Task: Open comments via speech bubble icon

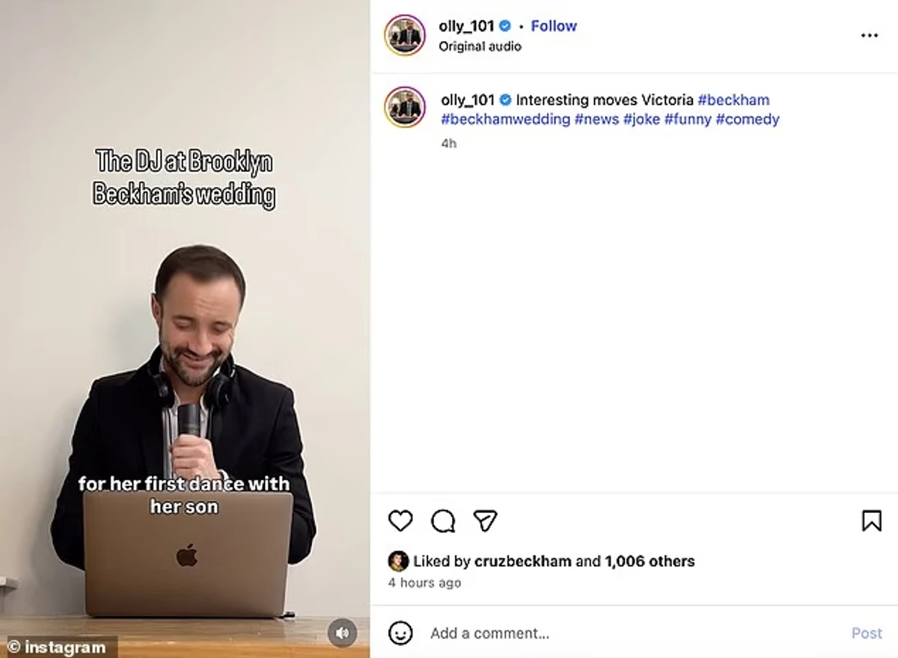Action: coord(443,520)
